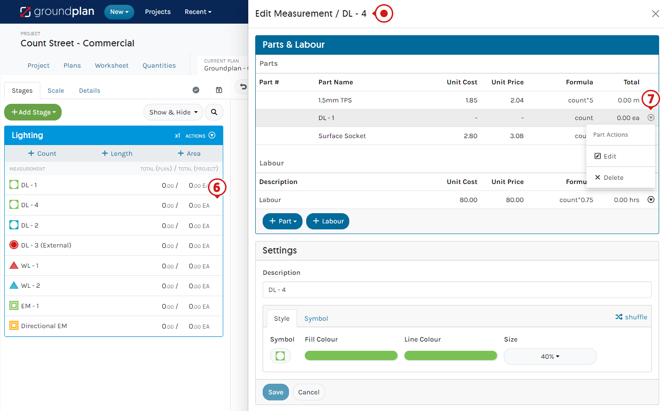
Task: Open part actions for DL - 1 row
Action: 651,118
